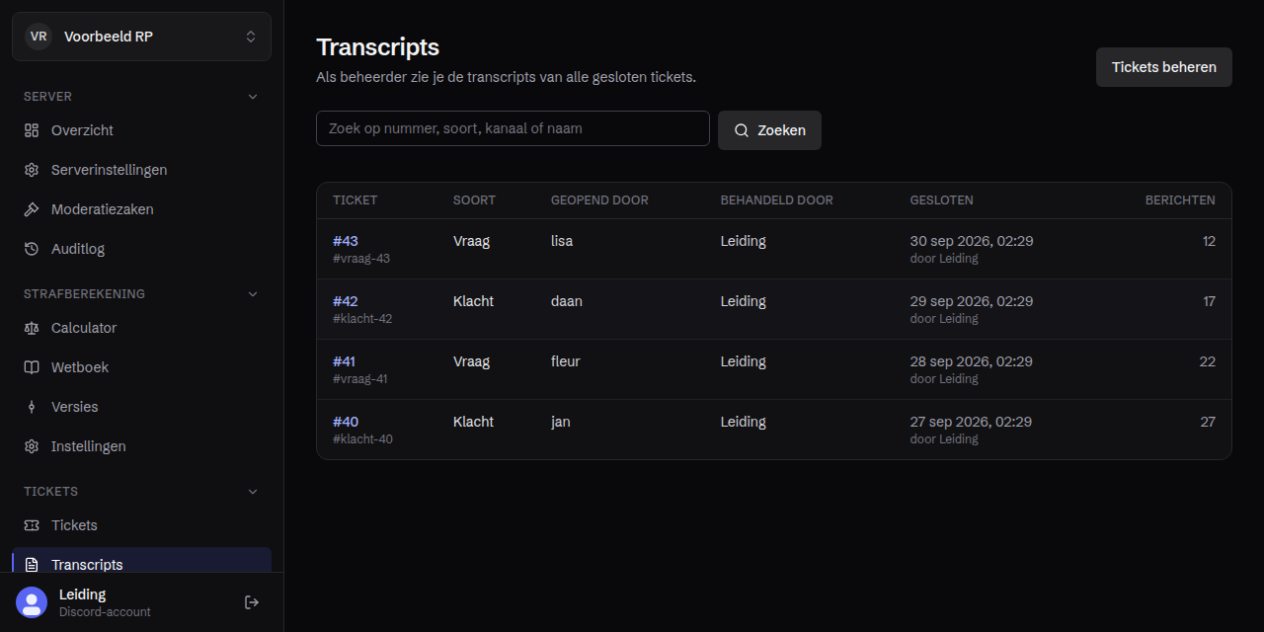Viewport: 1264px width, 632px height.
Task: Click the BERICHTEN column header
Action: click(1180, 200)
